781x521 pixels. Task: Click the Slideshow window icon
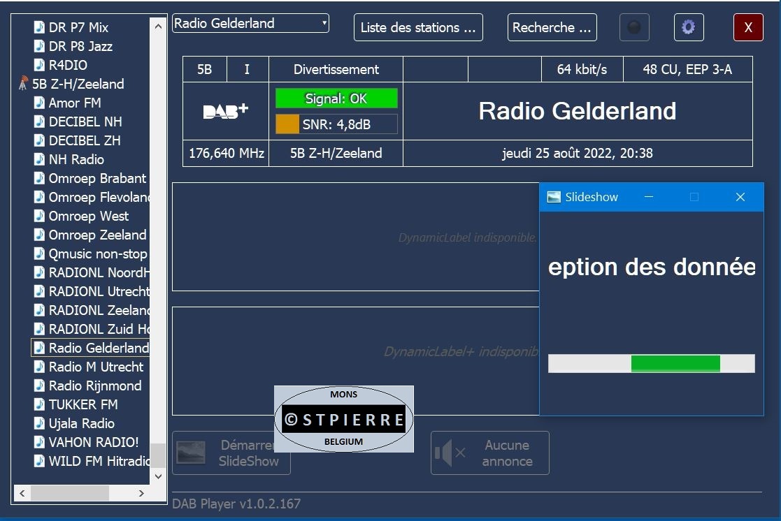(x=554, y=197)
